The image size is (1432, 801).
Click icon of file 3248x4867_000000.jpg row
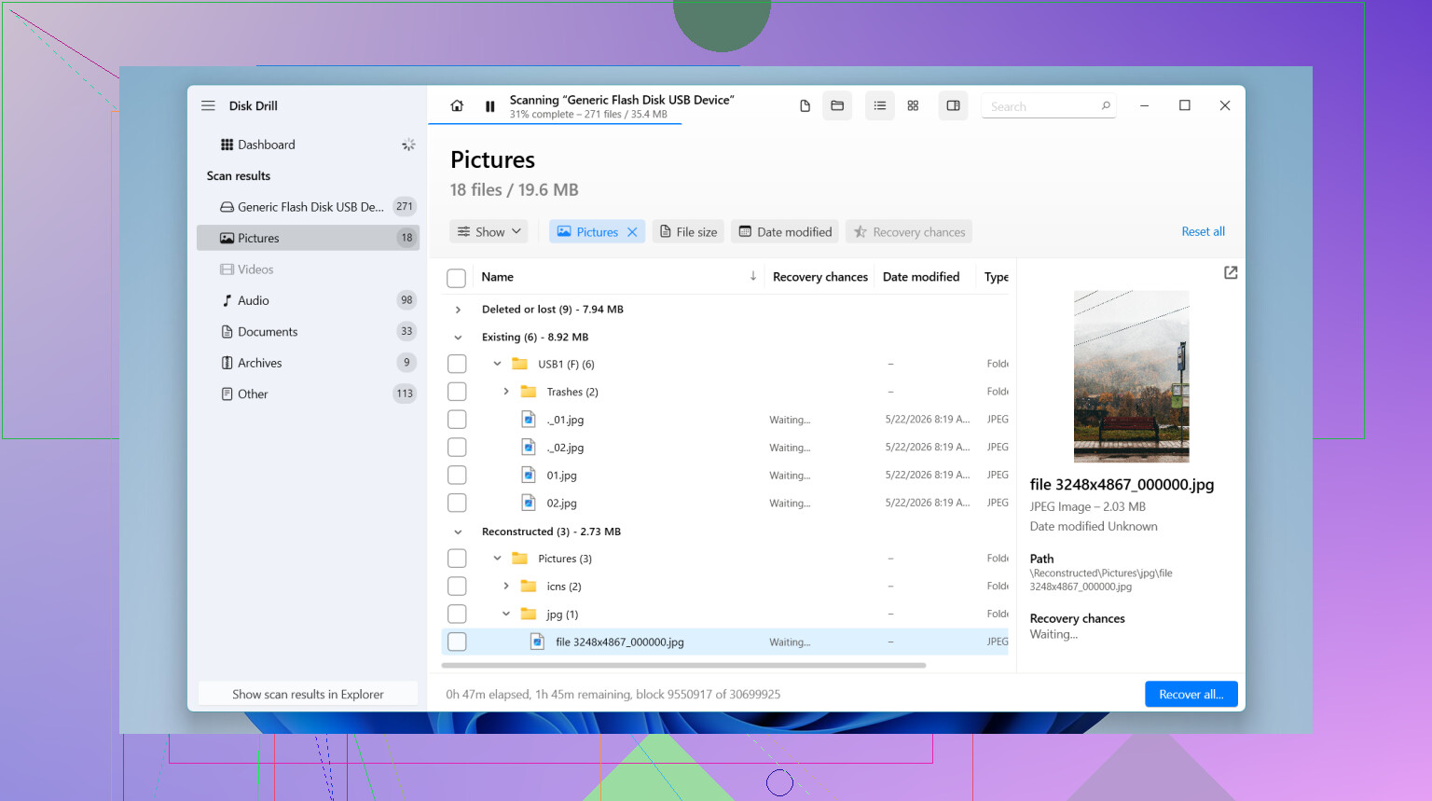coord(537,642)
